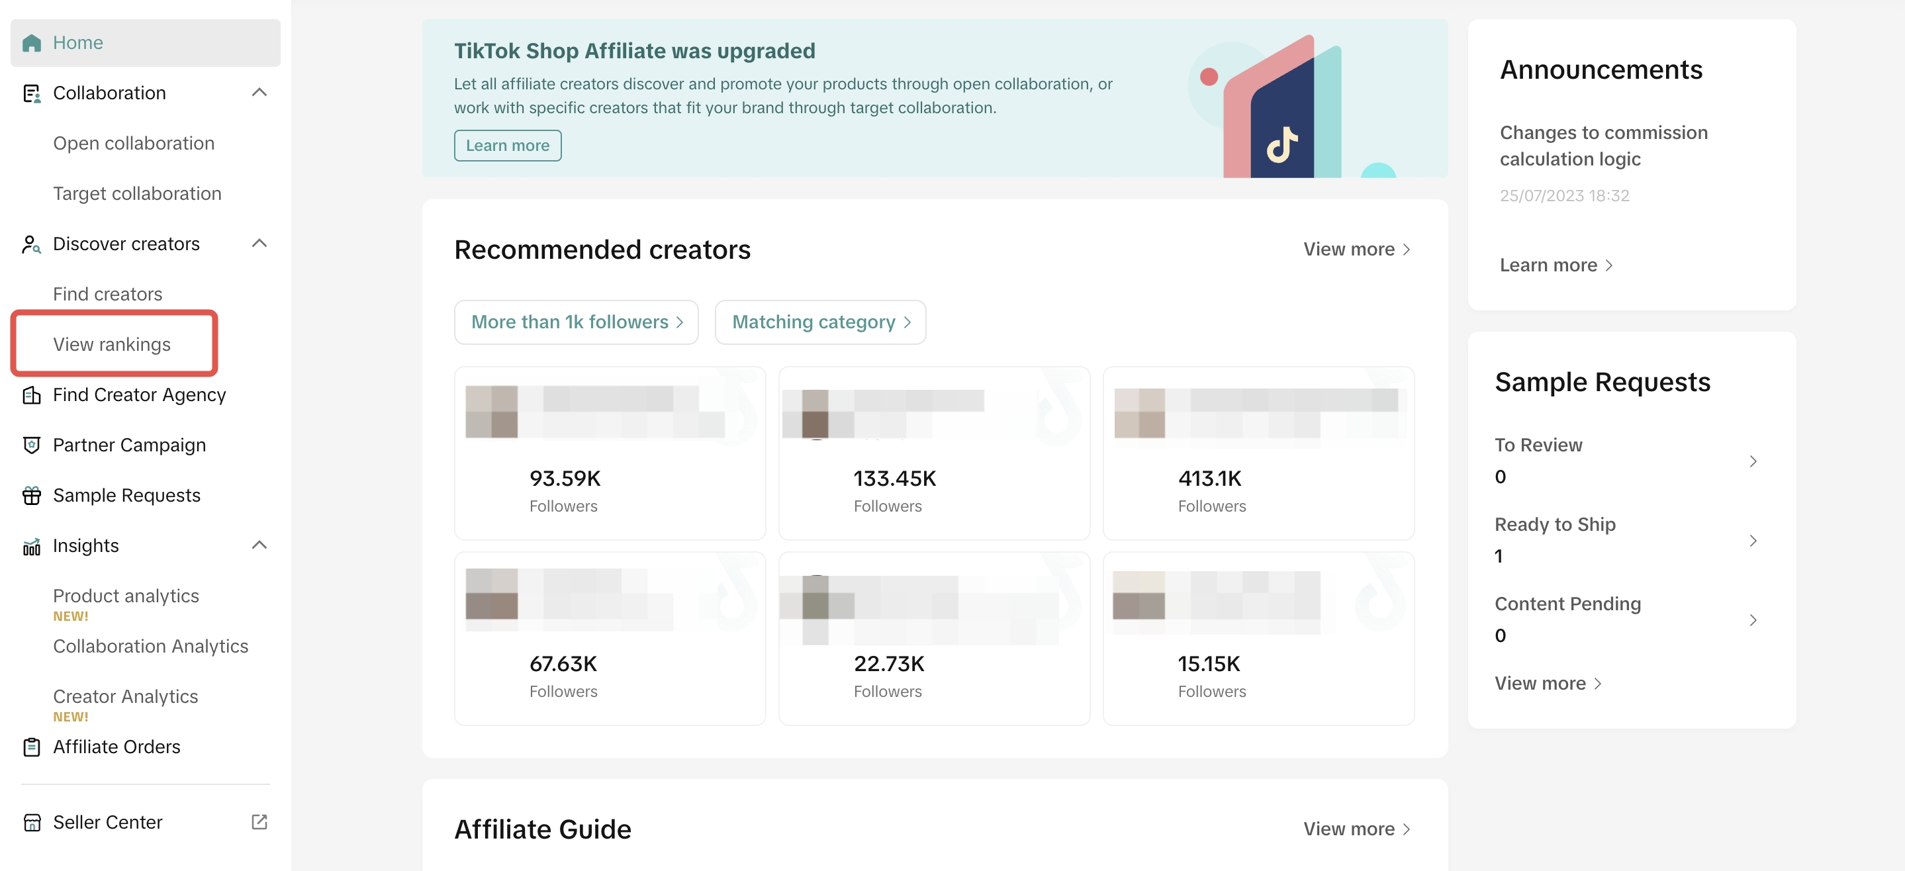This screenshot has width=1905, height=871.
Task: Click the Sample Requests gift icon
Action: tap(31, 495)
